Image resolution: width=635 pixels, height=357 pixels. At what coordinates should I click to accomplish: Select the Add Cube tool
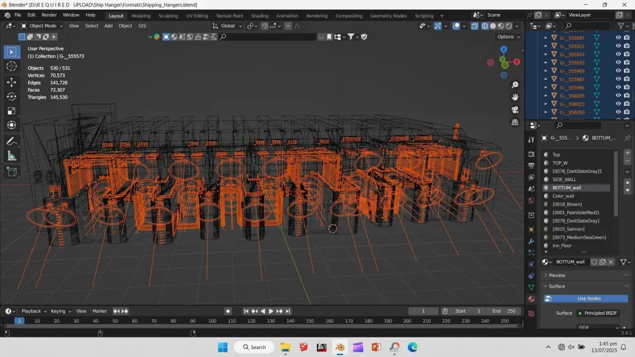12,171
